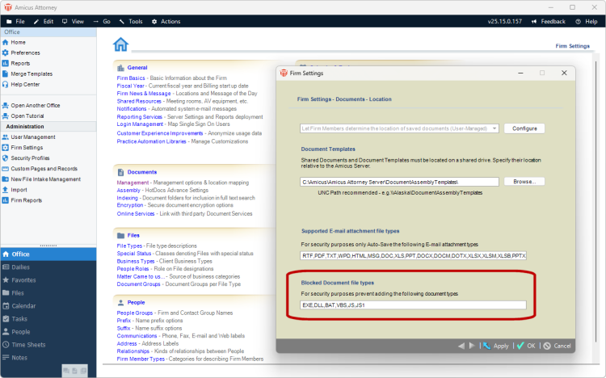606x378 pixels.
Task: Click the previous arrow in Firm Settings dialog
Action: click(x=461, y=346)
